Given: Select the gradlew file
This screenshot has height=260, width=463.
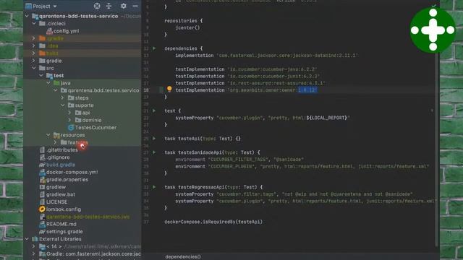Looking at the screenshot, I should [56, 187].
